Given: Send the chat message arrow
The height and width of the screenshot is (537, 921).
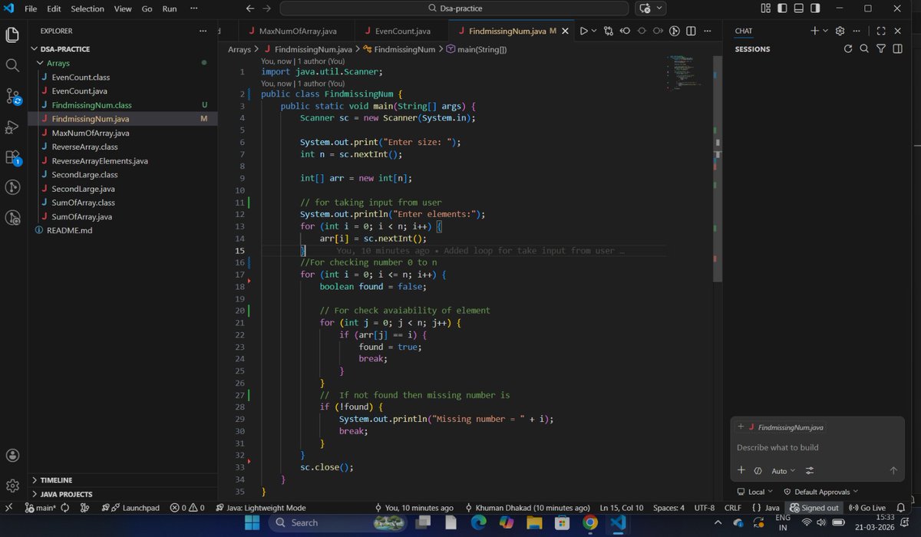Looking at the screenshot, I should click(x=893, y=470).
